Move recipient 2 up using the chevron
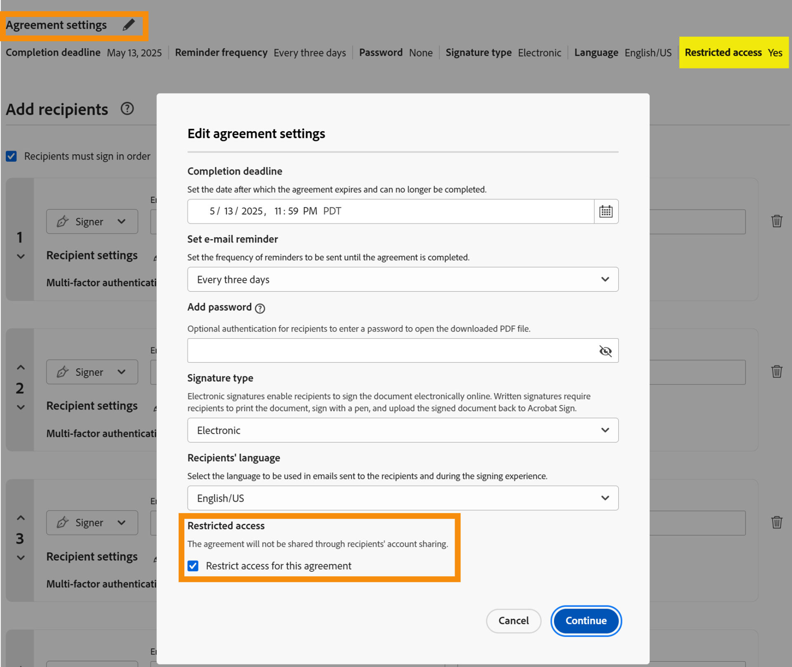The width and height of the screenshot is (792, 667). (20, 368)
